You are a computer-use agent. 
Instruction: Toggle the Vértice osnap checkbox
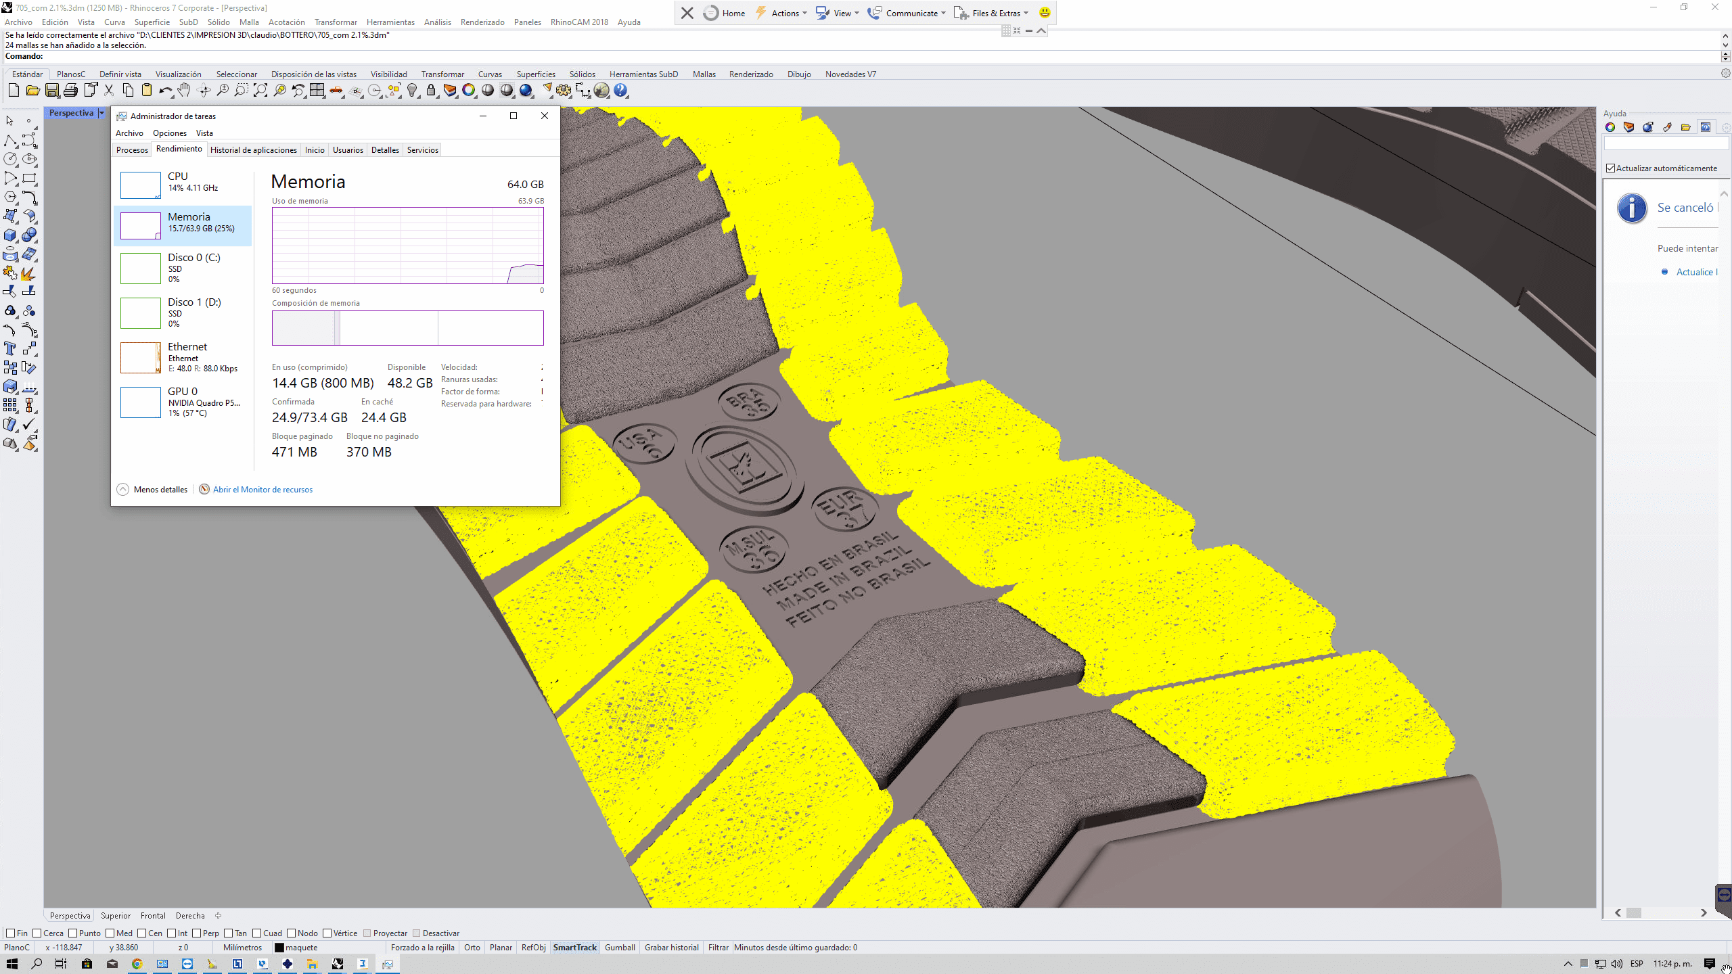[327, 933]
